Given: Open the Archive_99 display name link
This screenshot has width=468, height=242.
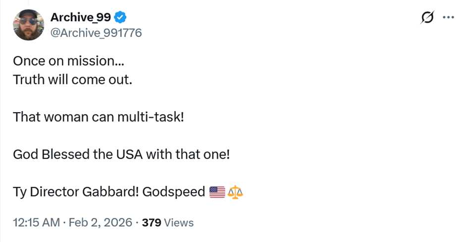Looking at the screenshot, I should (x=80, y=18).
